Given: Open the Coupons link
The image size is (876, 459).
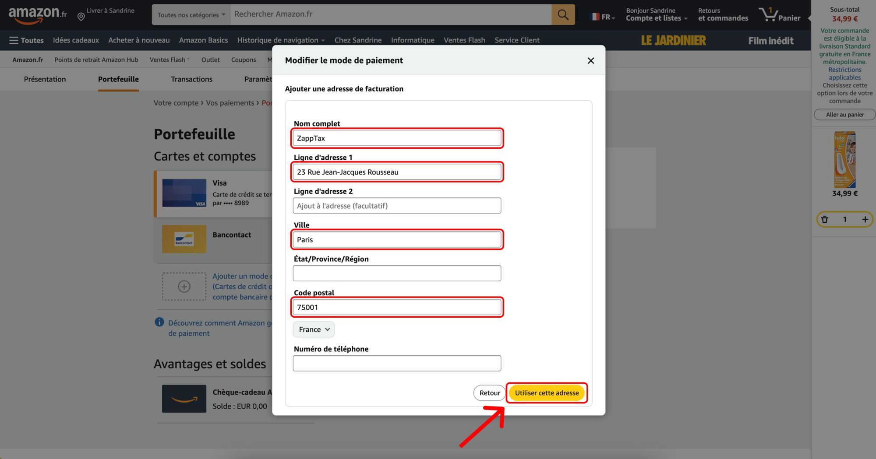Looking at the screenshot, I should (244, 60).
